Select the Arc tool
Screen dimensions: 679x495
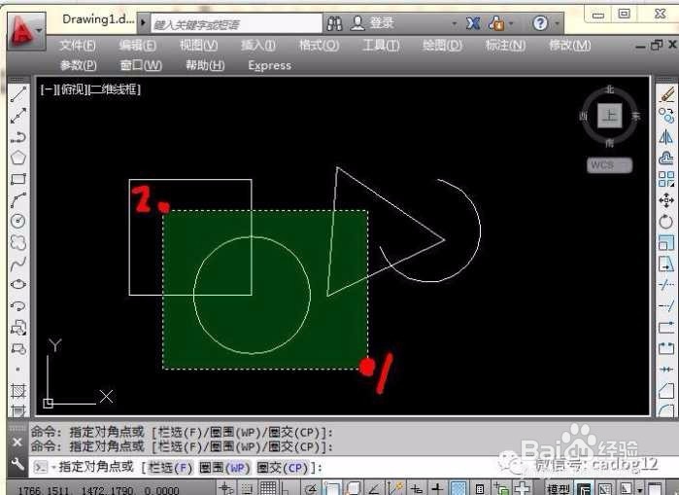coord(18,199)
